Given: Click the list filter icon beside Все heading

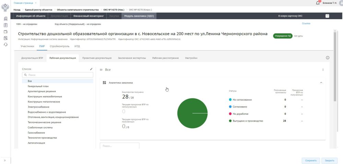Looking at the screenshot, I should pyautogui.click(x=101, y=70).
